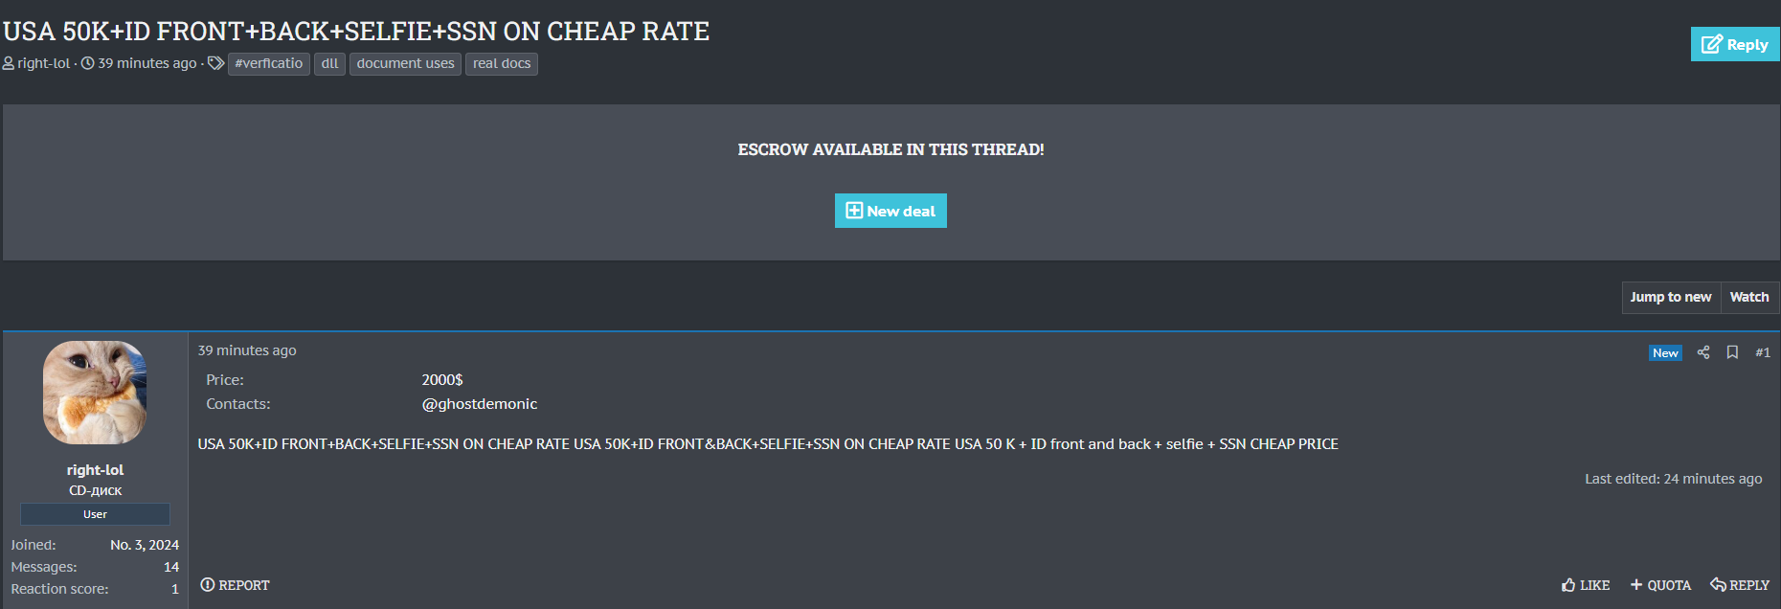Click the post's "39 minutes ago" timestamp
Screen dimensions: 1781x609
tap(247, 350)
